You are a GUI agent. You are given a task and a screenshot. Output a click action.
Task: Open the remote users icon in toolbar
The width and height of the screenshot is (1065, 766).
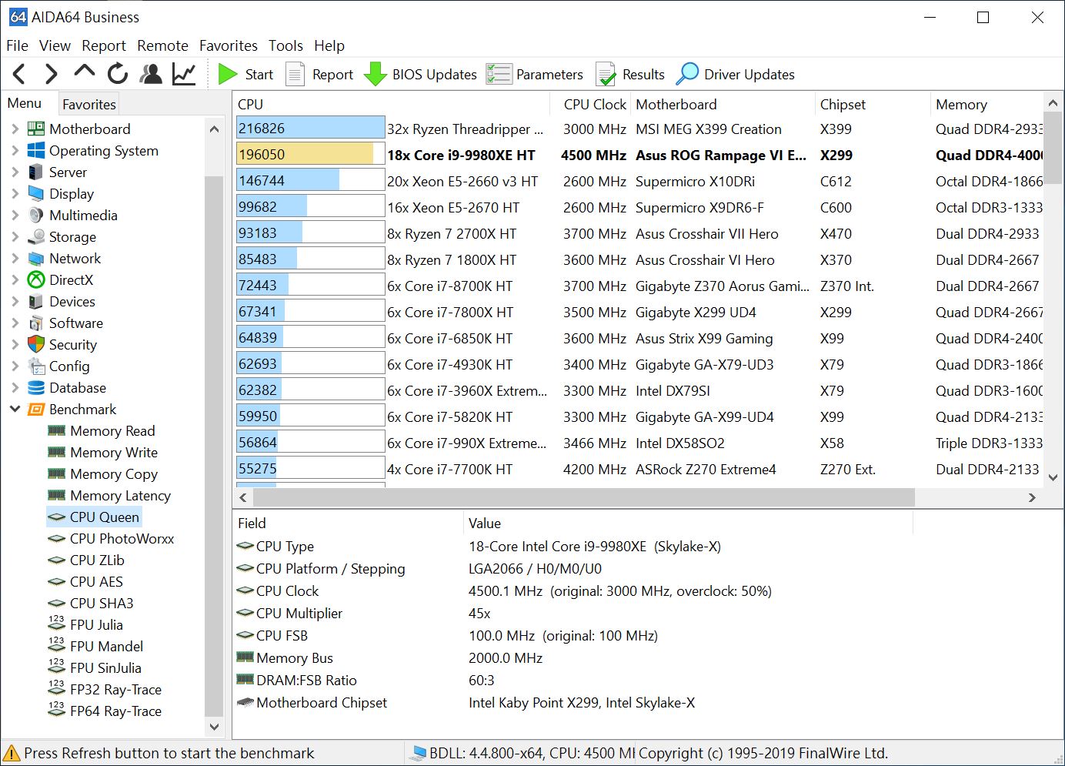[x=151, y=74]
